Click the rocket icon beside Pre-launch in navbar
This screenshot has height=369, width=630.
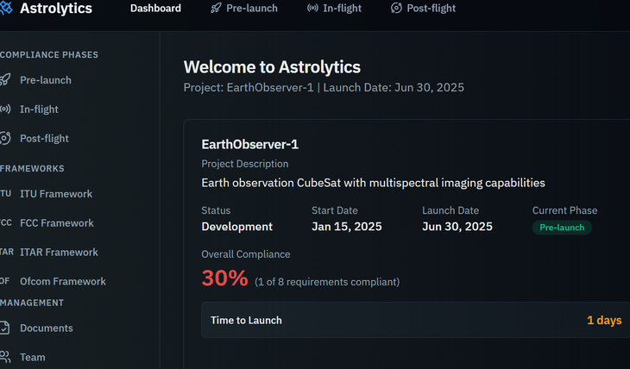(216, 9)
